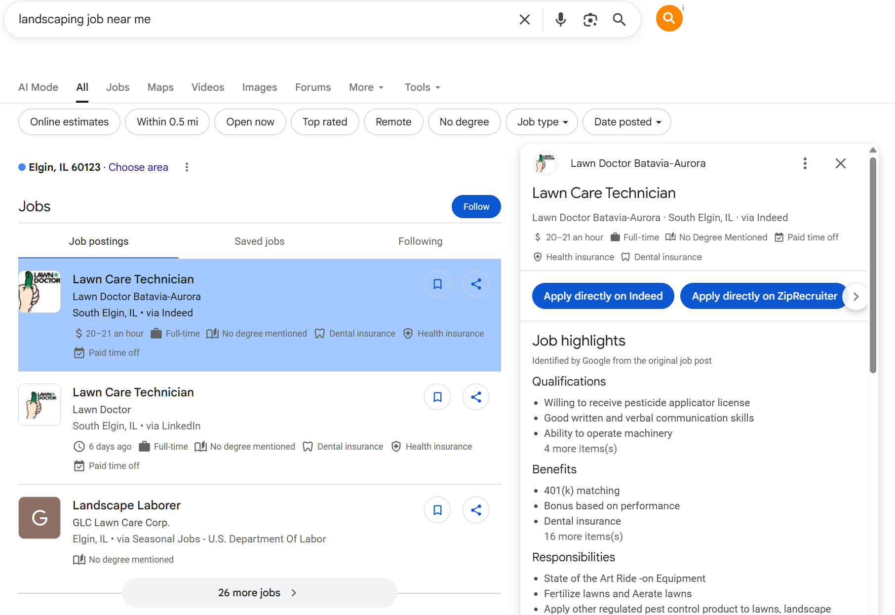
Task: Show 26 more jobs
Action: point(259,593)
